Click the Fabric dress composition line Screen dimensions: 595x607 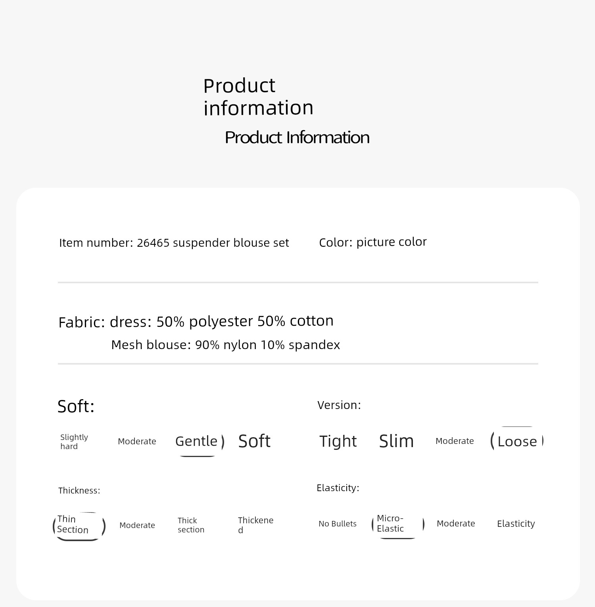click(x=196, y=321)
